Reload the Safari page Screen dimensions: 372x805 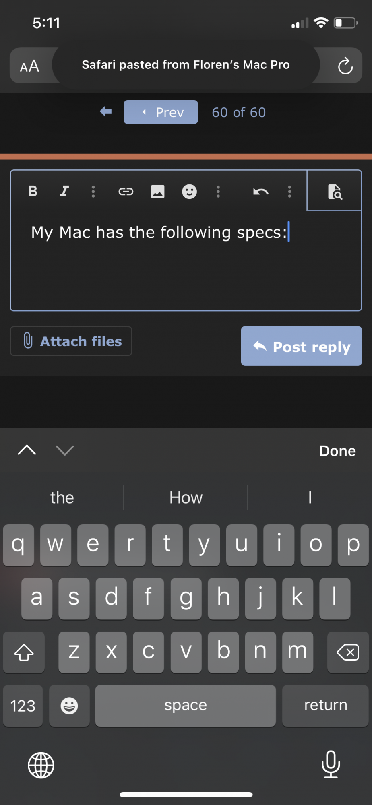coord(345,66)
